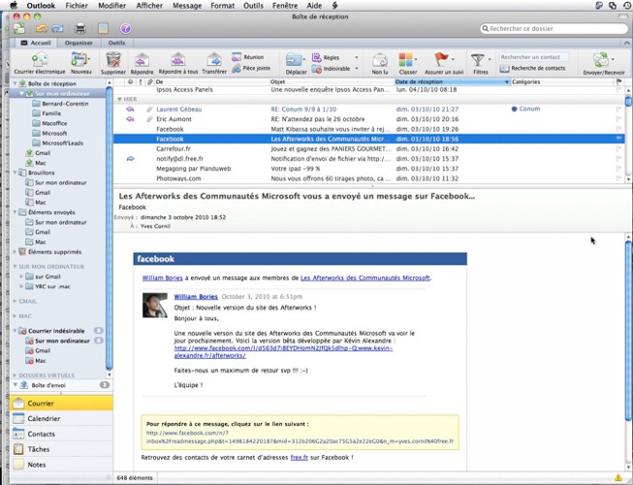Delete message with Supprimer icon

tap(113, 60)
